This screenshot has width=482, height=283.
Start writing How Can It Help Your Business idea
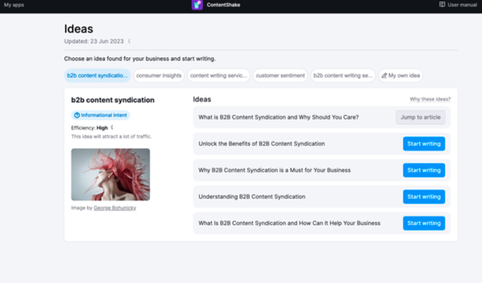pos(423,223)
